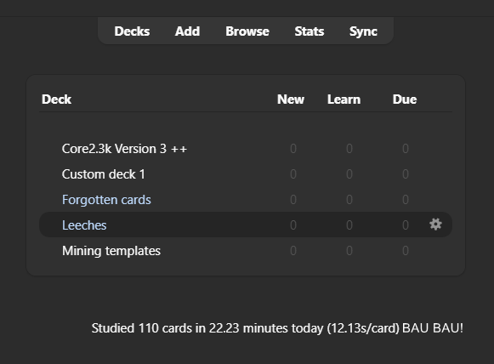The width and height of the screenshot is (494, 364).
Task: Click Core2.3k deck's New count
Action: 293,149
